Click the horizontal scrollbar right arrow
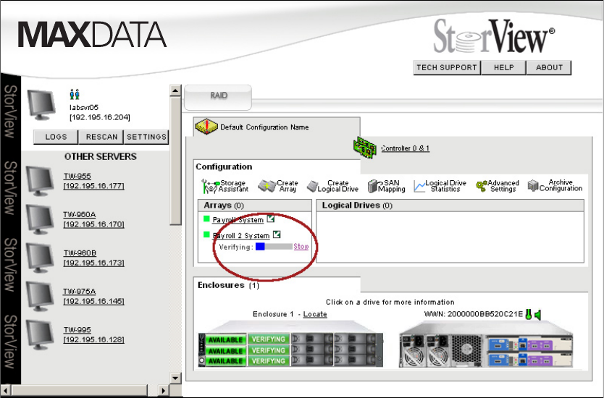This screenshot has height=398, width=604. [x=164, y=391]
